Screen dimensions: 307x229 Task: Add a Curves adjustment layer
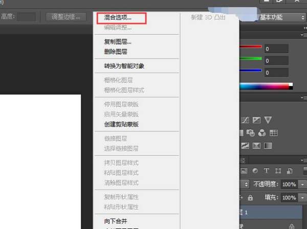pos(245,120)
